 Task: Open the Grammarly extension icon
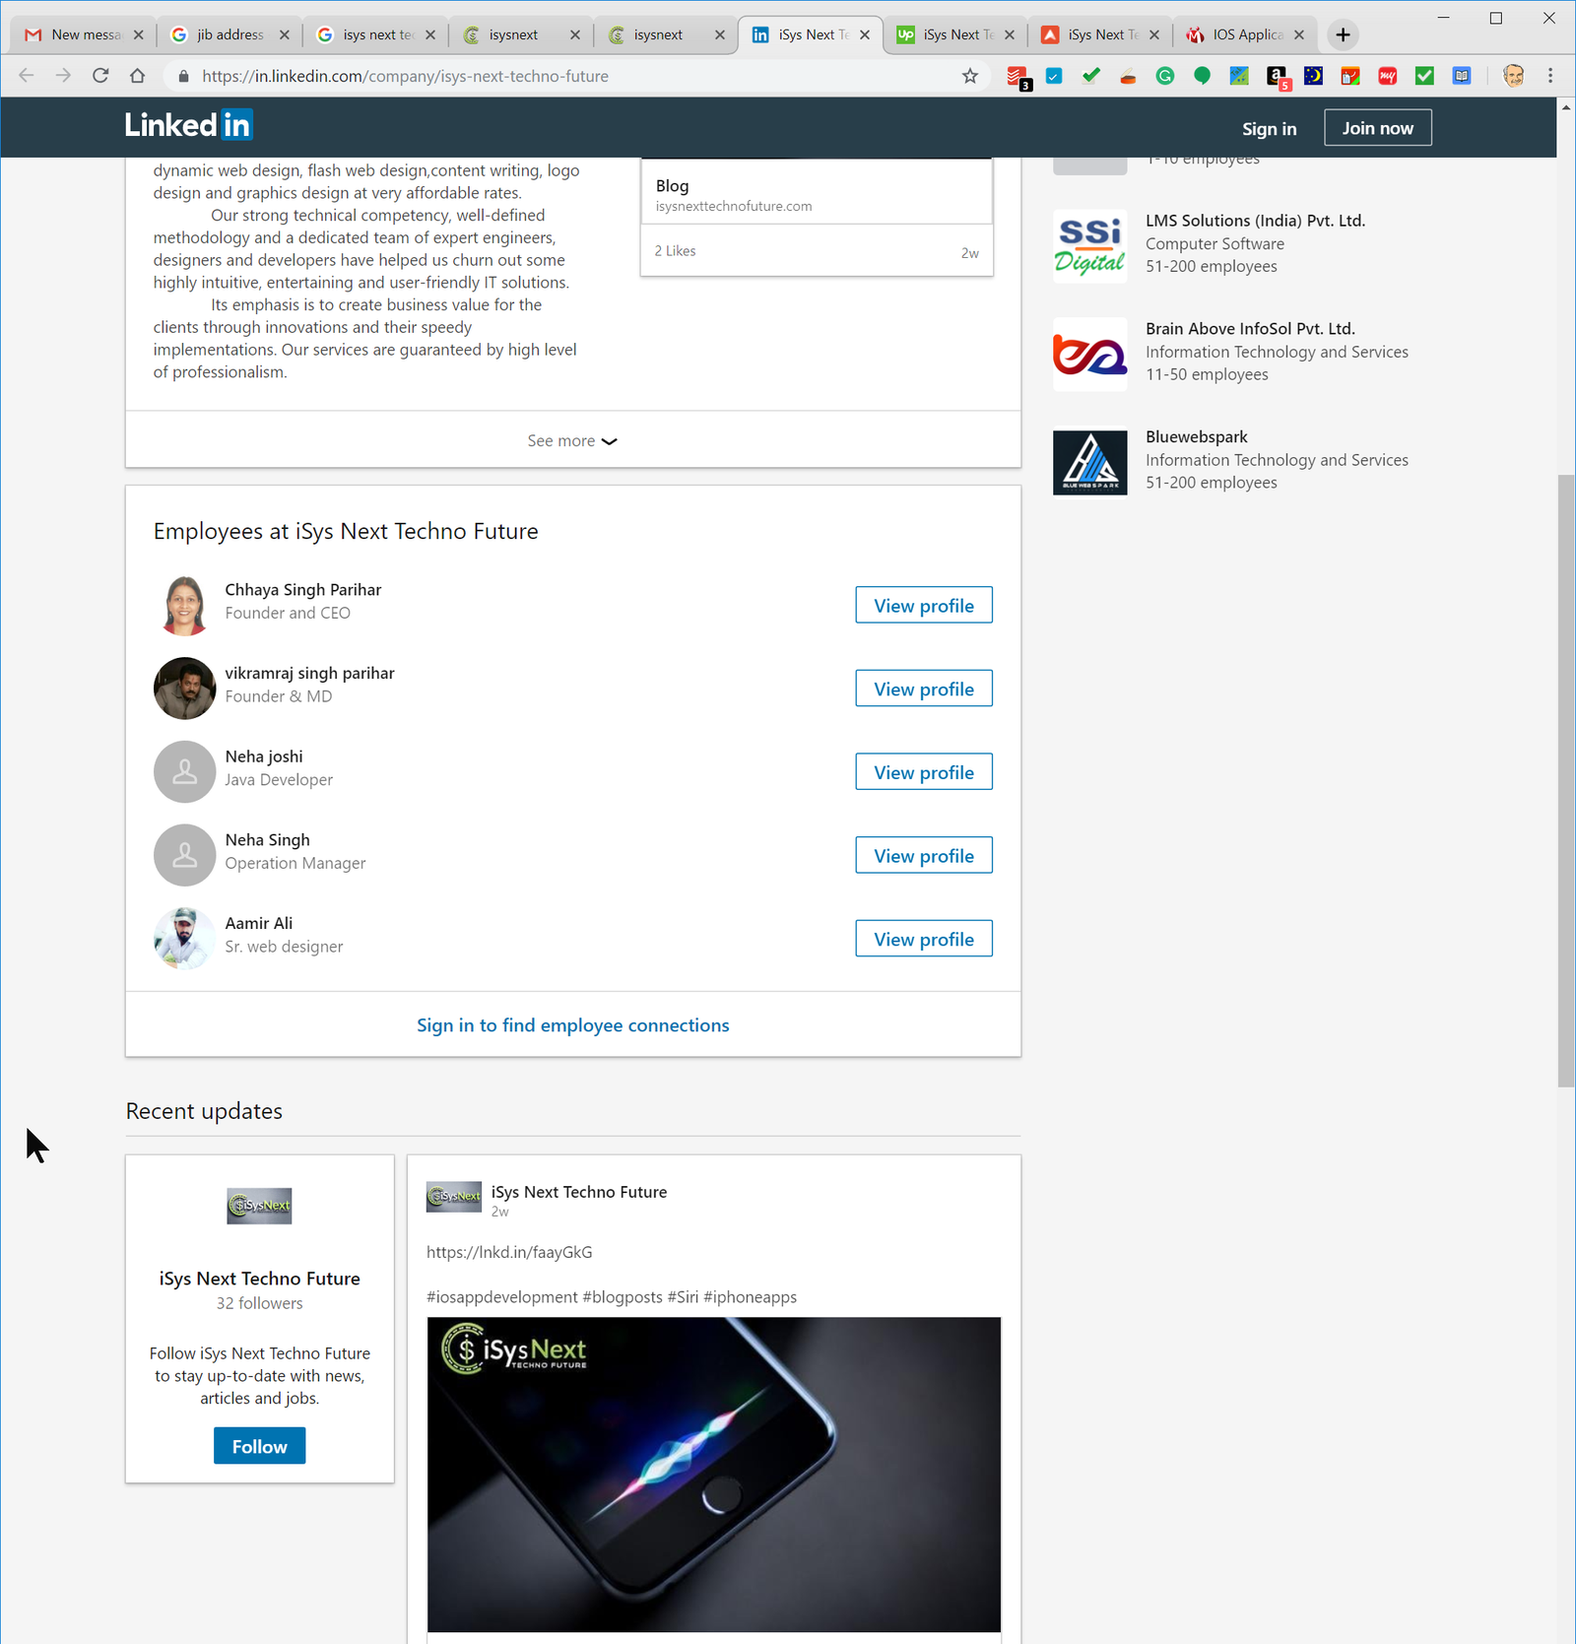pos(1165,76)
